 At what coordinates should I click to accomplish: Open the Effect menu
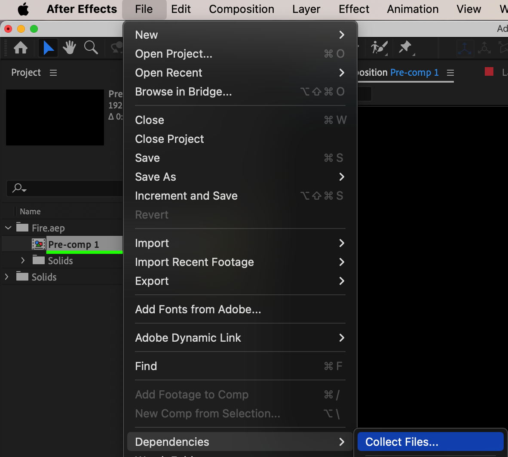click(x=354, y=9)
